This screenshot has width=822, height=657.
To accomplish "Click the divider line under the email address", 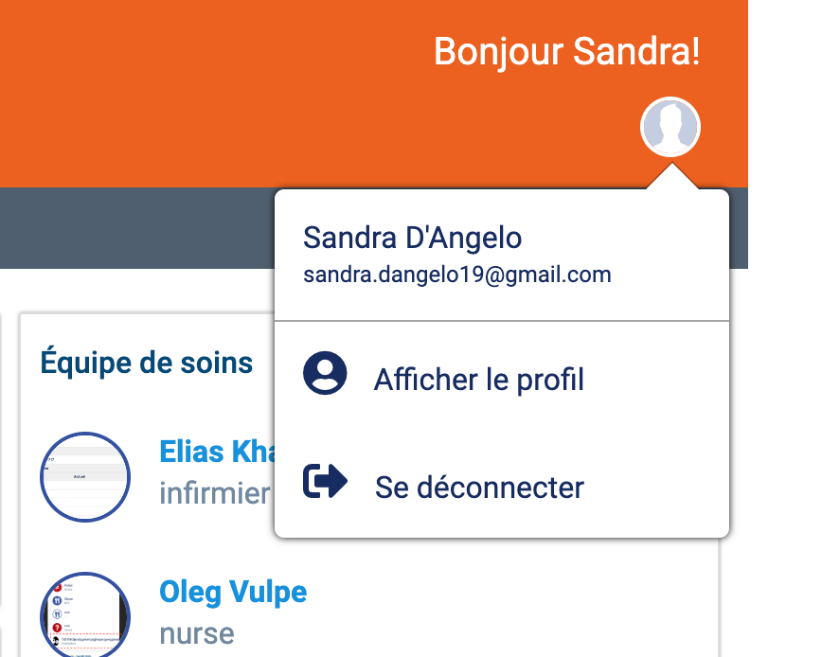I will pos(502,320).
